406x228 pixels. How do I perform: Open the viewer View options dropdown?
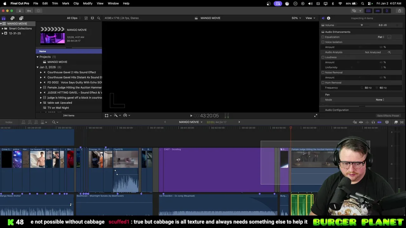pos(311,18)
